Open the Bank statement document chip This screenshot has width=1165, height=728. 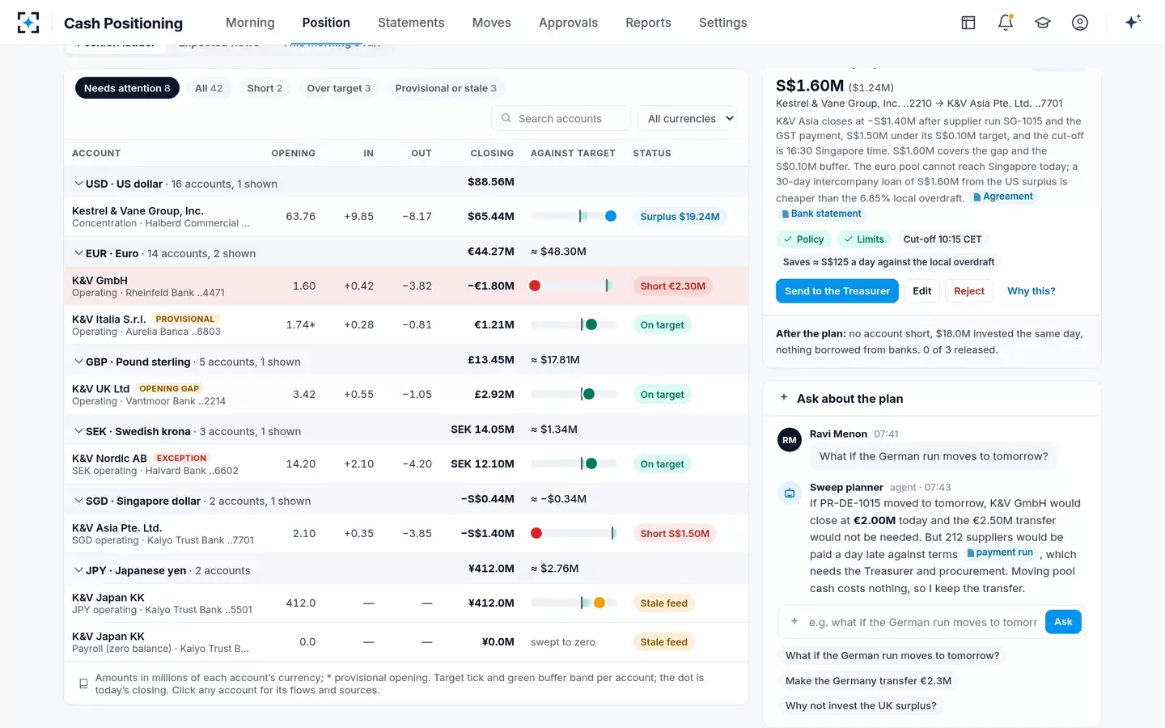[x=821, y=214]
